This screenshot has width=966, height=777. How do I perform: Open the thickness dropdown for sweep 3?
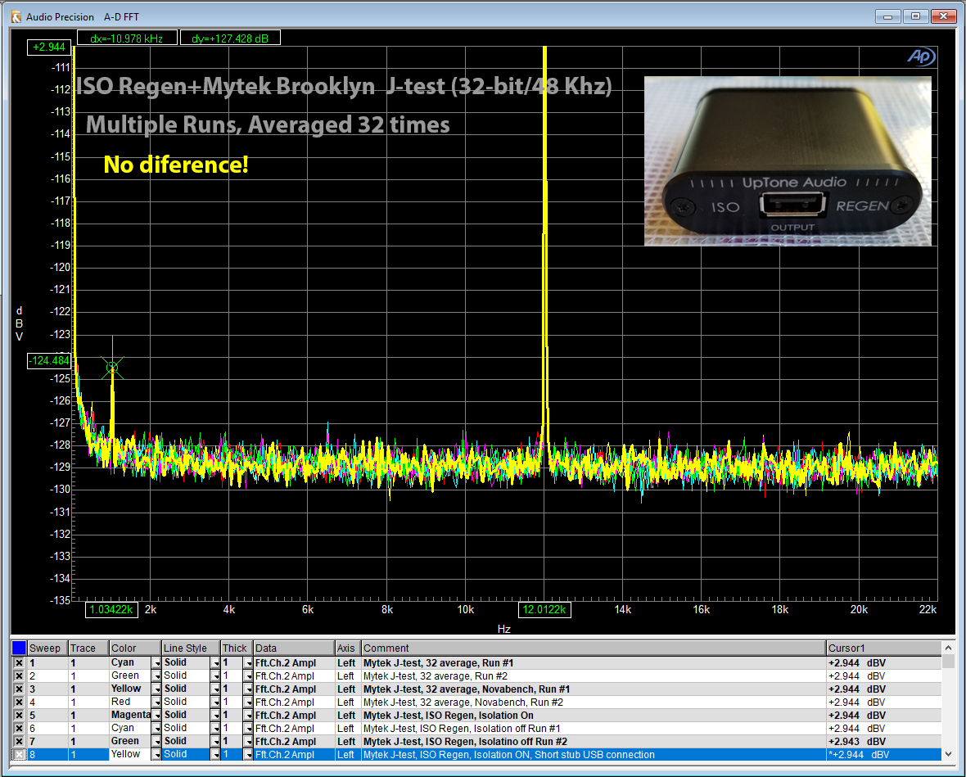coord(248,689)
